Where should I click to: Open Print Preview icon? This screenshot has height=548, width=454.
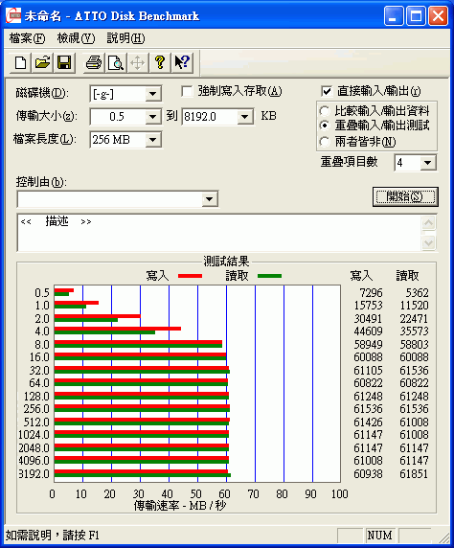(x=116, y=63)
